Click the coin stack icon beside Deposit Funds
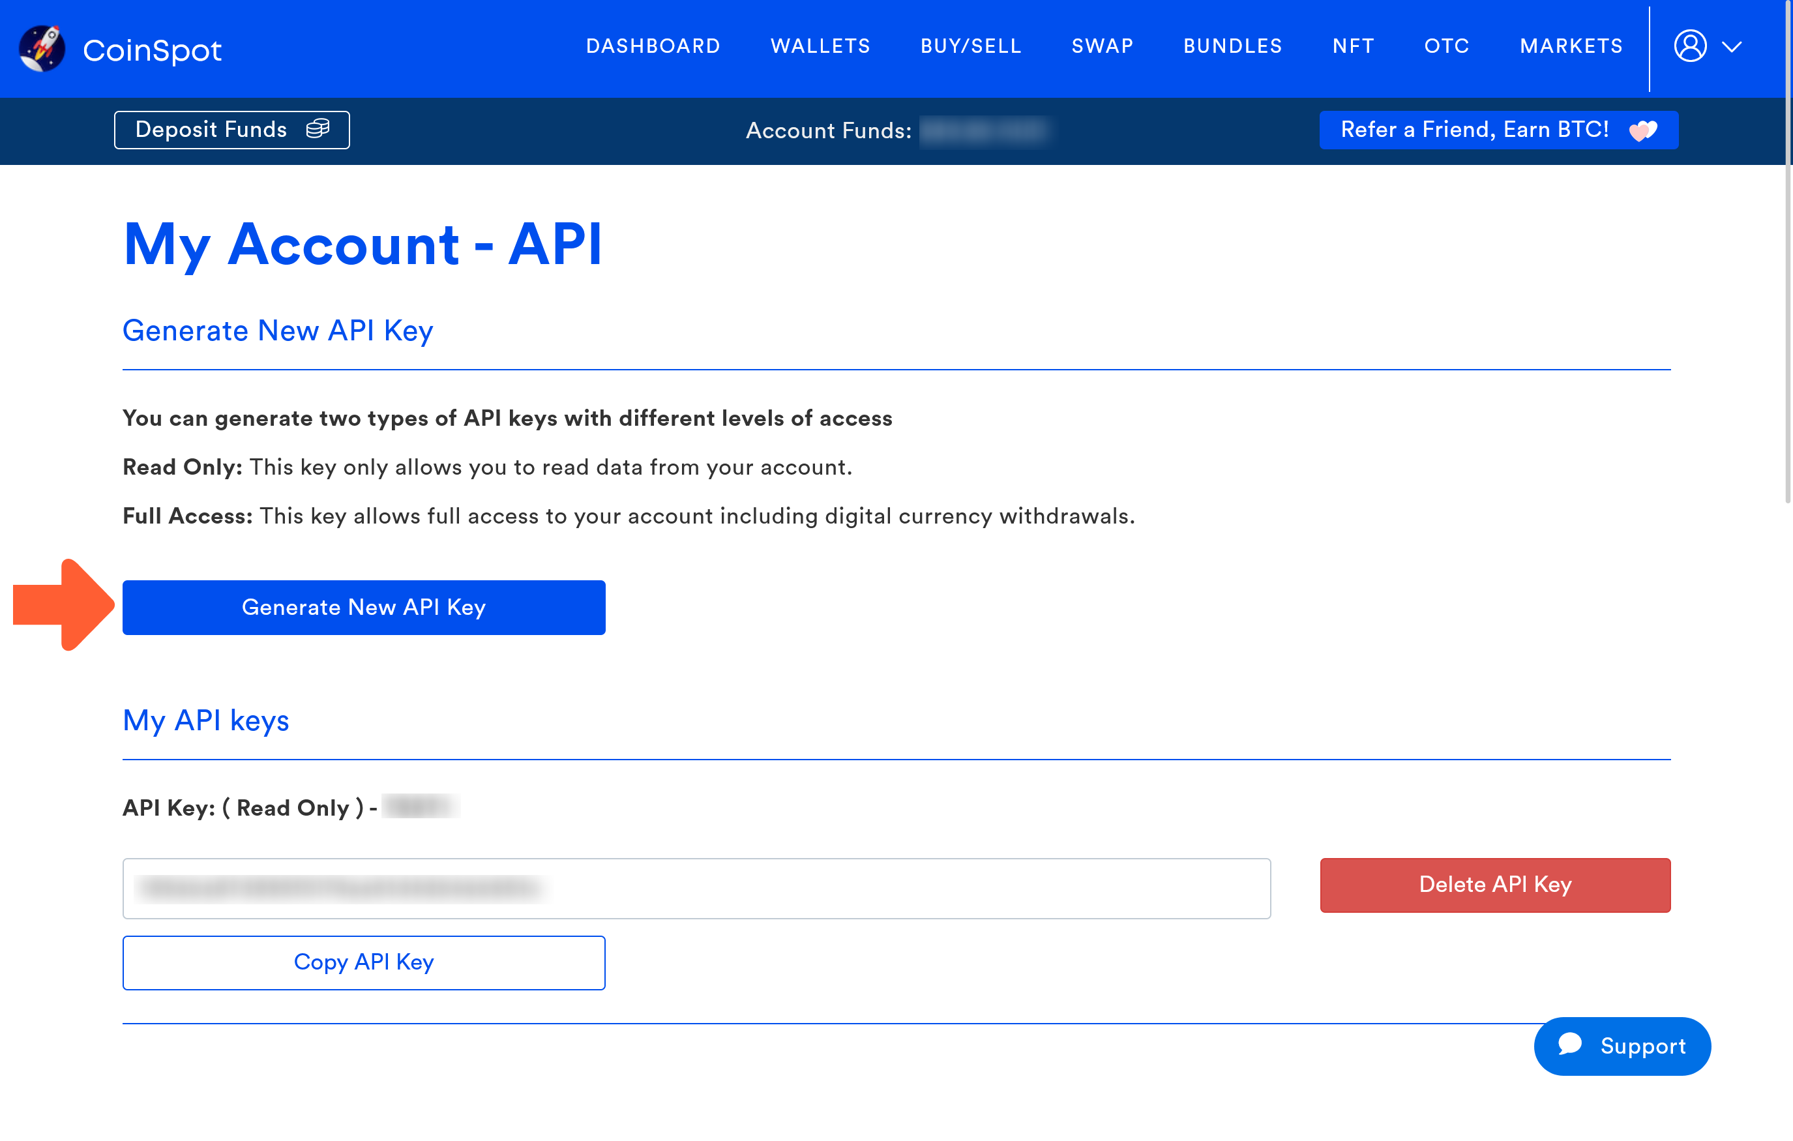The image size is (1793, 1141). [319, 128]
